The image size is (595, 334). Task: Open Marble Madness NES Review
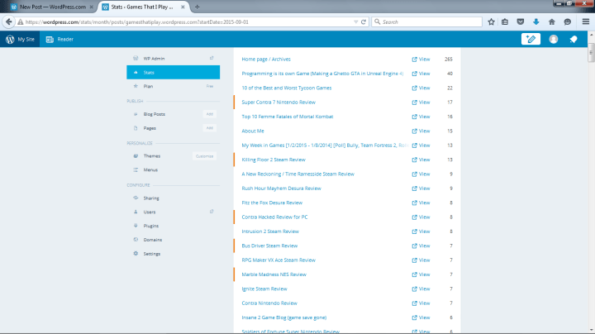point(274,274)
